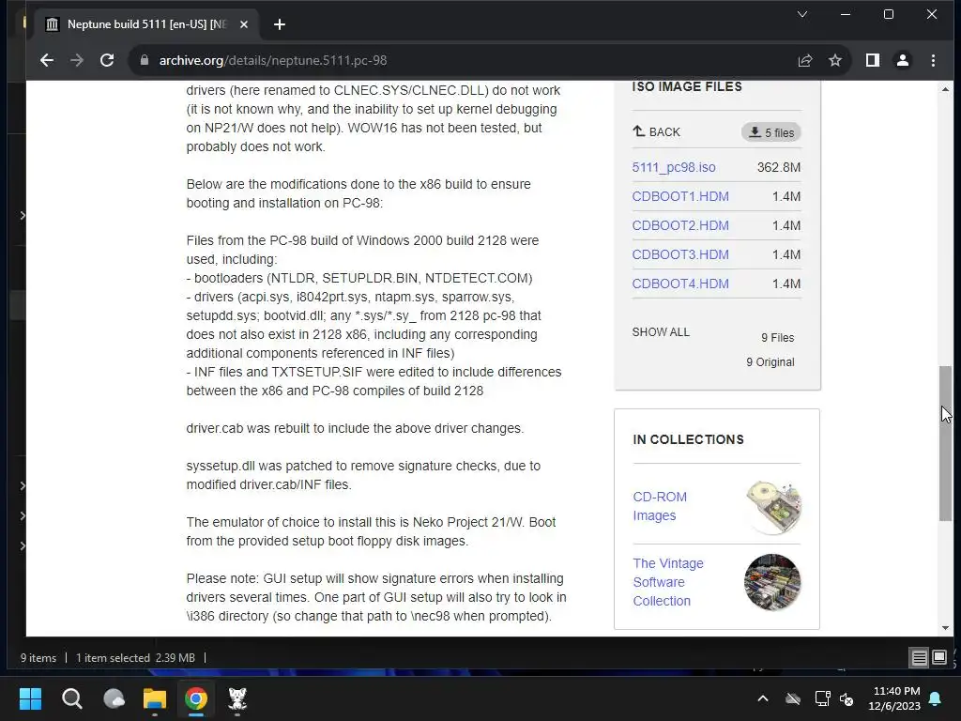961x721 pixels.
Task: Download all 5 files button
Action: (x=771, y=132)
